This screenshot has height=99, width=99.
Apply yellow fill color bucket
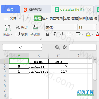88,34
